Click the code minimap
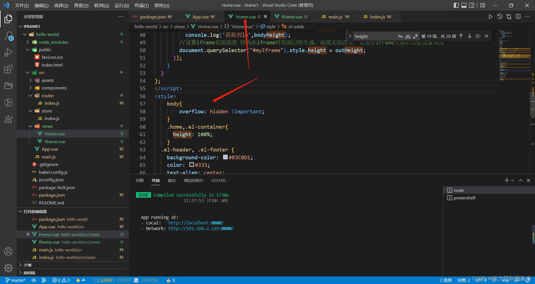Viewport: 535px width, 284px height. point(514,56)
